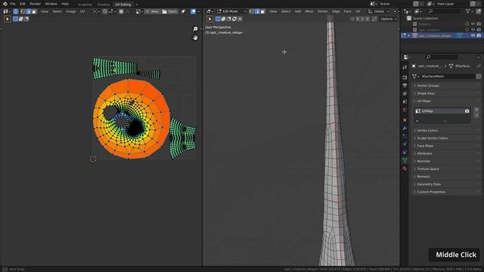
Task: Open the outliner filter dropdown
Action: tap(469, 11)
